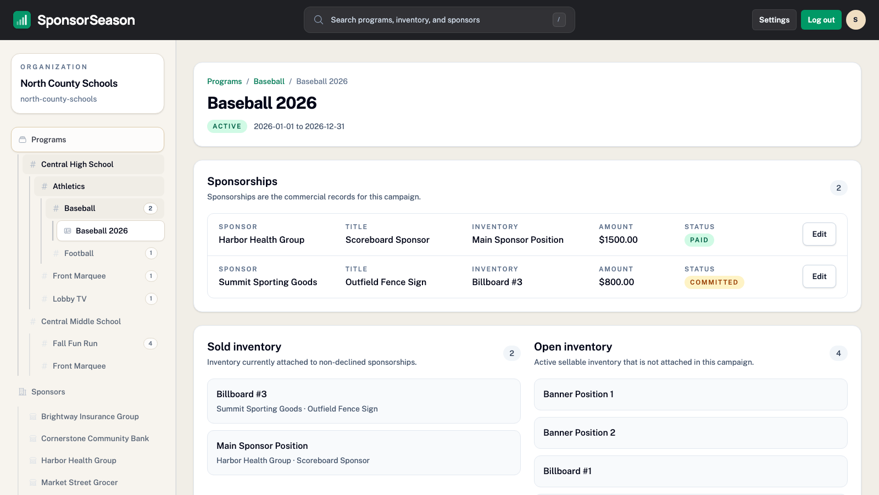This screenshot has height=495, width=879.
Task: Click the hashtag icon beside Athletics
Action: click(44, 186)
